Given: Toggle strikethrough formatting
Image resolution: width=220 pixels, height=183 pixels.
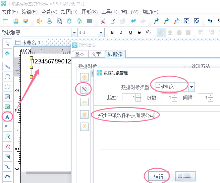Looking at the screenshot, I should point(140,32).
